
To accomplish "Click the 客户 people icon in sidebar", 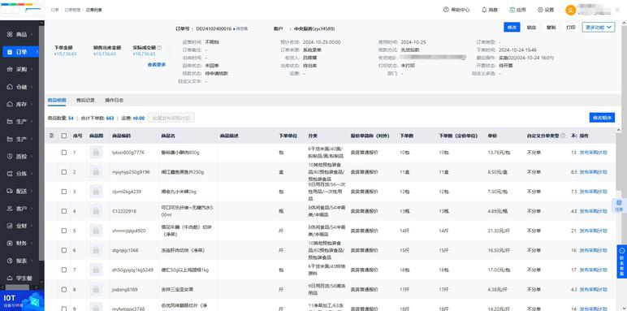I will [x=10, y=209].
